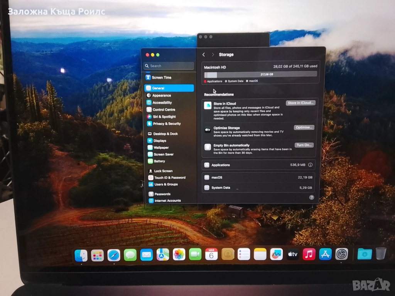Click the Freeform icon in the Dock

point(276,254)
